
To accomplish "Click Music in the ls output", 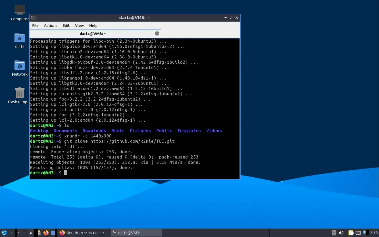I will point(118,131).
